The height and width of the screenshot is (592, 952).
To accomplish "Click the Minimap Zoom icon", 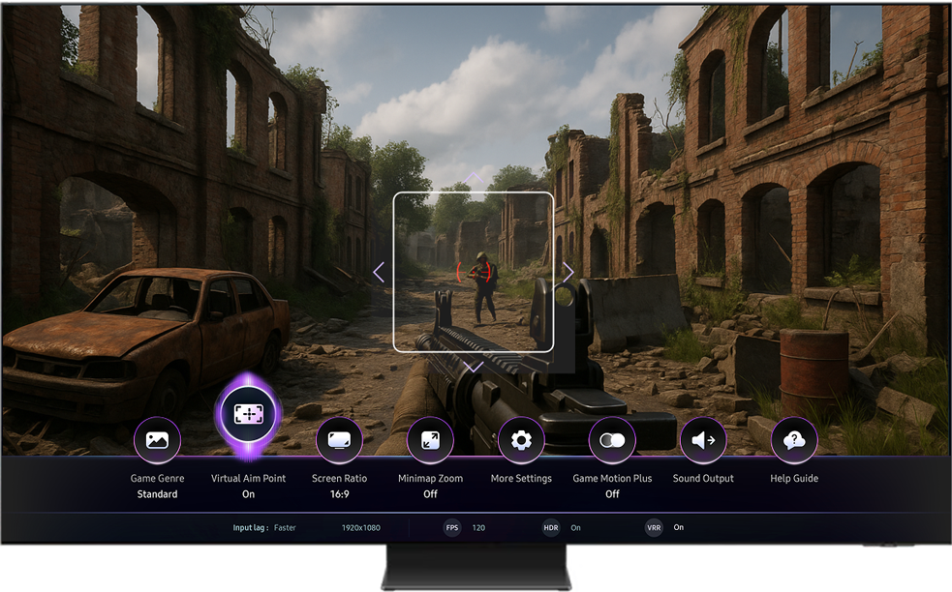I will tap(430, 439).
